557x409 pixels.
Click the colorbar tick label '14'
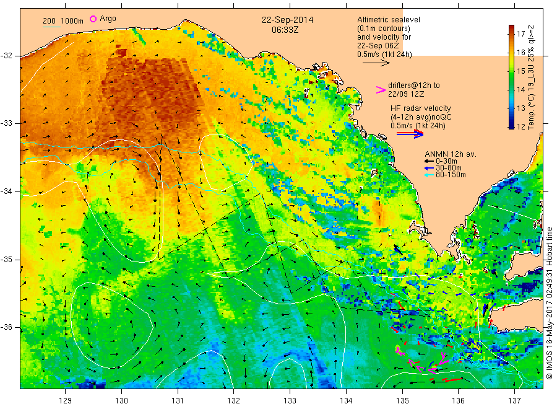point(520,89)
